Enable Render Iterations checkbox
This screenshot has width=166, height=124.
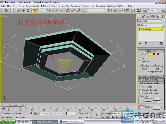pos(140,107)
